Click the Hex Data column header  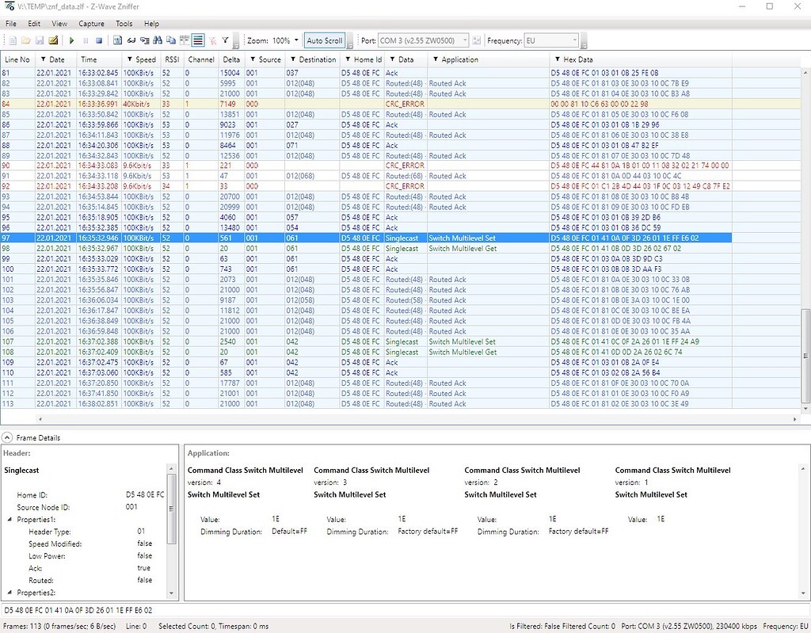578,59
